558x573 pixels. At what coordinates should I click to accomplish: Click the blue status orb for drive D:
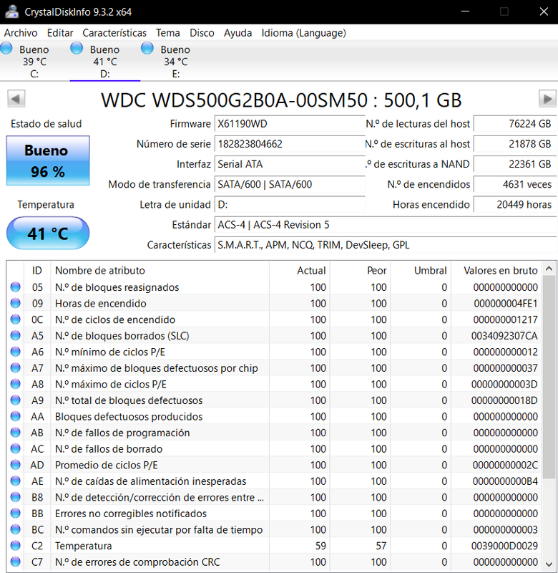coord(77,48)
